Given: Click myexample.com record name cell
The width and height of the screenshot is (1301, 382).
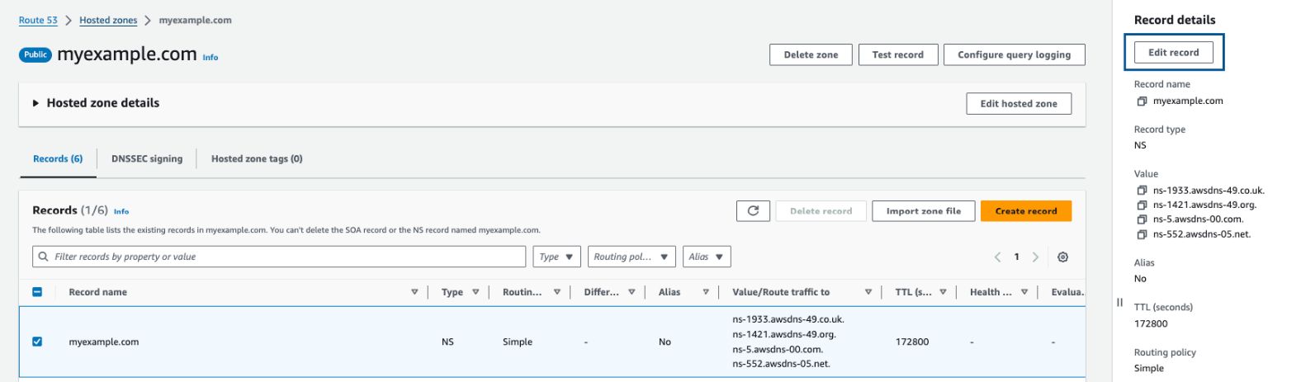Looking at the screenshot, I should [x=104, y=342].
